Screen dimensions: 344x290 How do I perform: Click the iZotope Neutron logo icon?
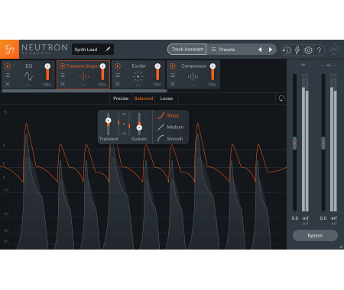(9, 50)
